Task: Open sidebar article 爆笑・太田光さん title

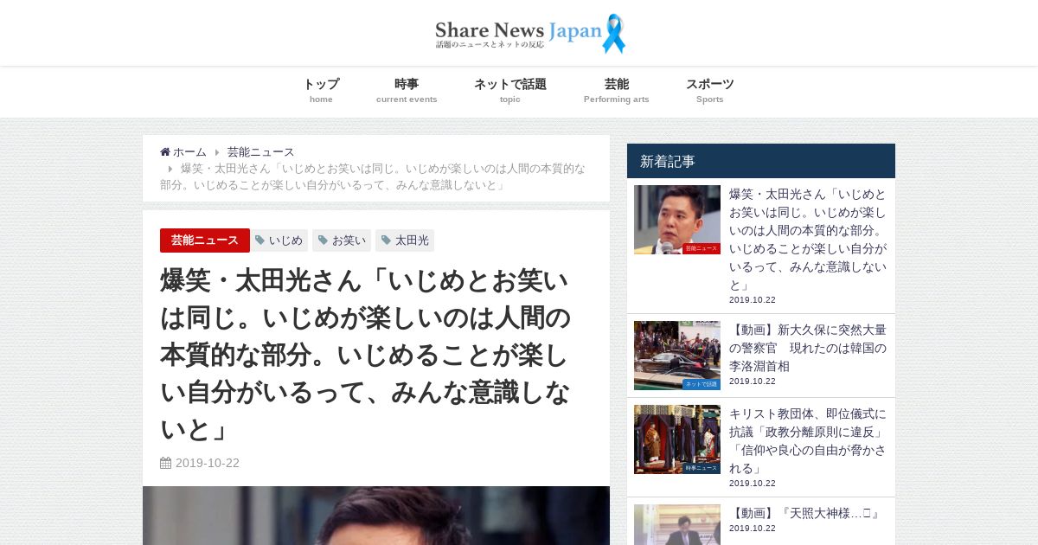Action: pyautogui.click(x=808, y=240)
